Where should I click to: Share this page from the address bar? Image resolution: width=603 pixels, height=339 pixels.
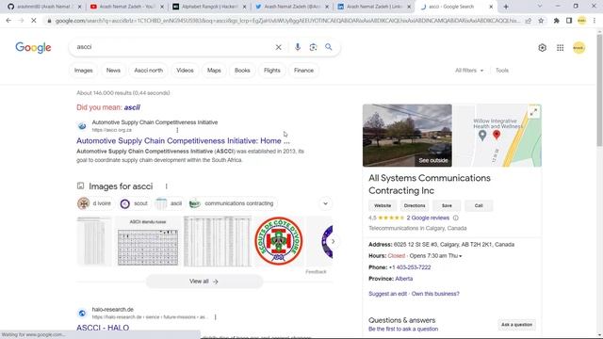coord(529,21)
